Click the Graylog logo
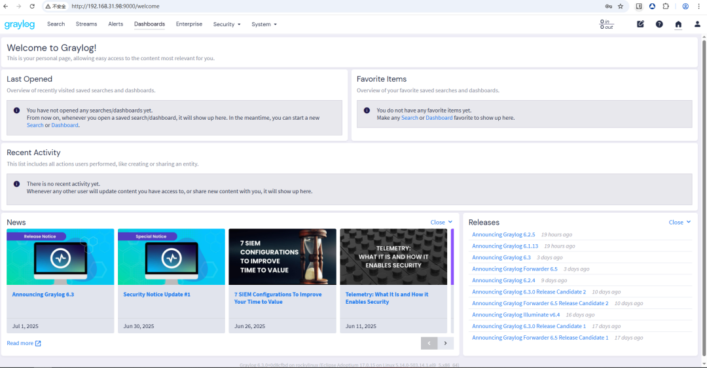Image resolution: width=707 pixels, height=368 pixels. 20,24
